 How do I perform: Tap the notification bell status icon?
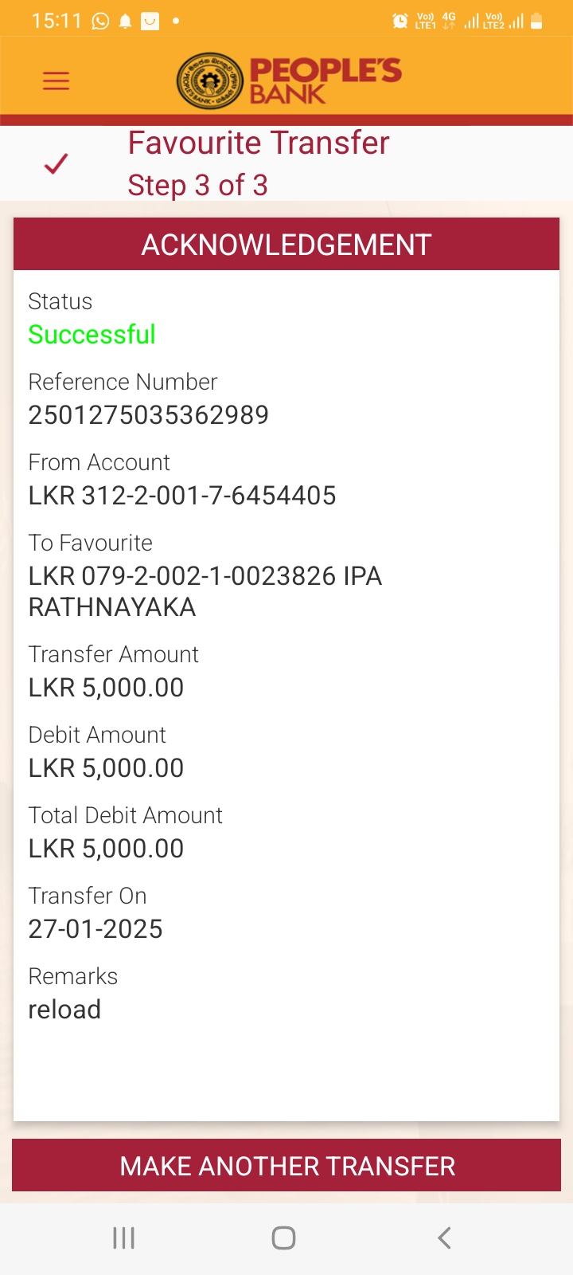point(125,22)
